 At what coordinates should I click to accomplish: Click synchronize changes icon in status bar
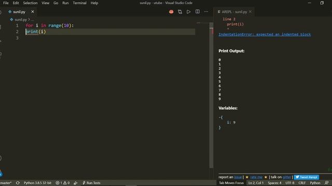pos(18,183)
